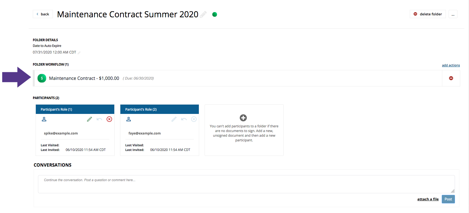Image resolution: width=469 pixels, height=213 pixels.
Task: Click the attach a file link
Action: point(428,199)
